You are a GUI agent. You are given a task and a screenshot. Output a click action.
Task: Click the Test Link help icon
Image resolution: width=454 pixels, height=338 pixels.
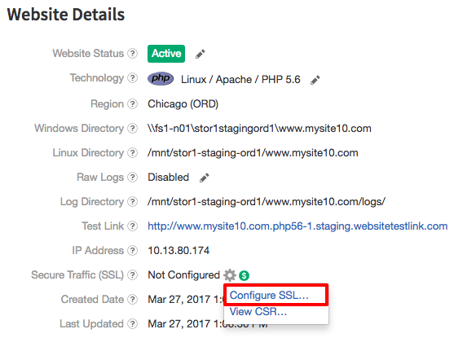(x=133, y=226)
